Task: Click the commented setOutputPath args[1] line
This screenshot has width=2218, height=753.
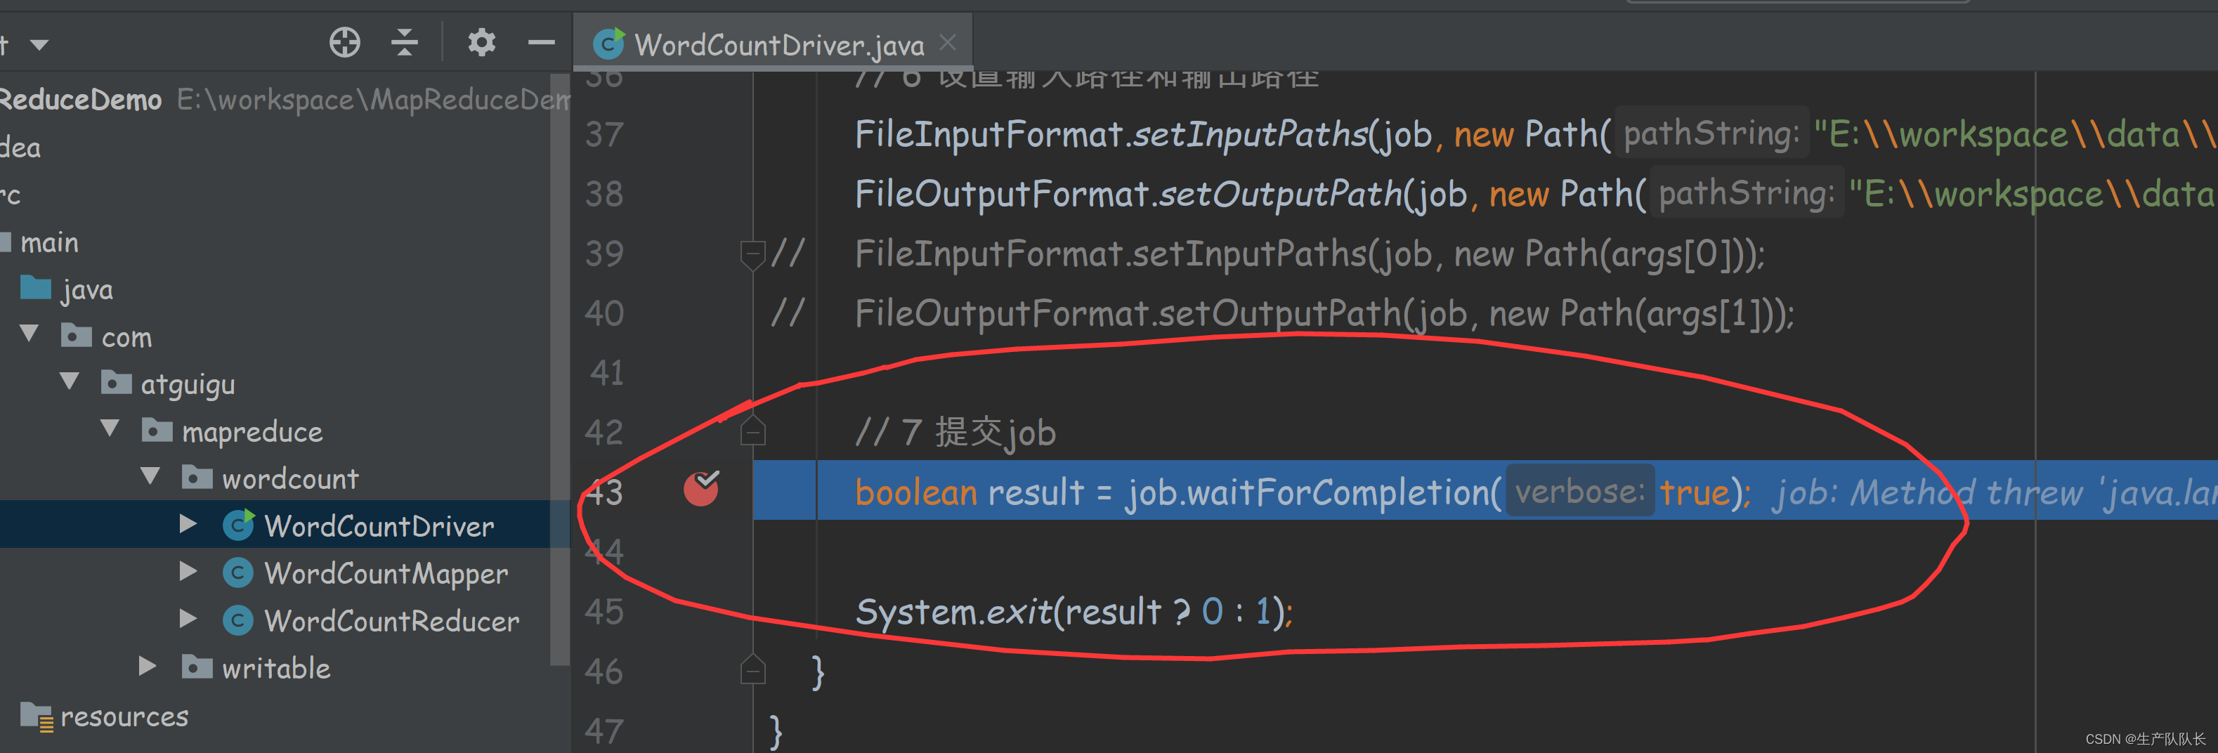Action: pyautogui.click(x=1324, y=314)
